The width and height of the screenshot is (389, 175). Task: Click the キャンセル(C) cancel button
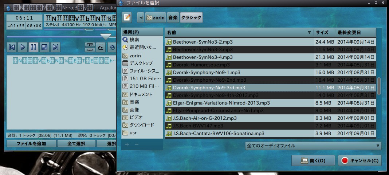tap(360, 161)
